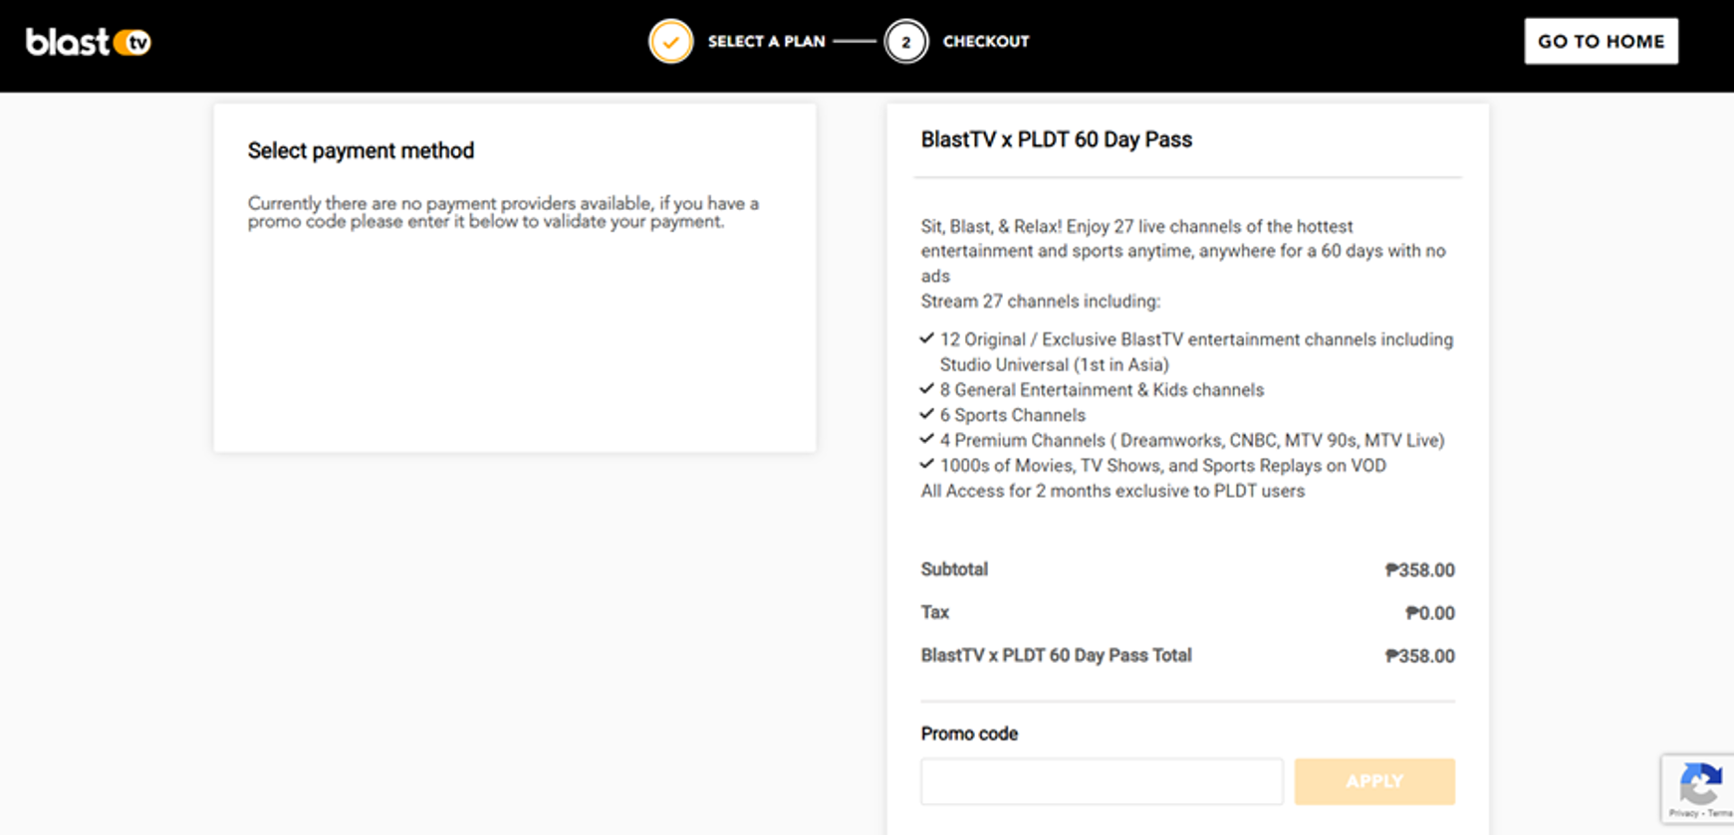Open the reCAPTCHA Privacy link
The image size is (1734, 835).
pyautogui.click(x=1683, y=813)
